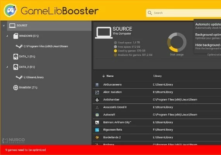Collapse the WINDOWS (C:\) tree node

[7, 36]
